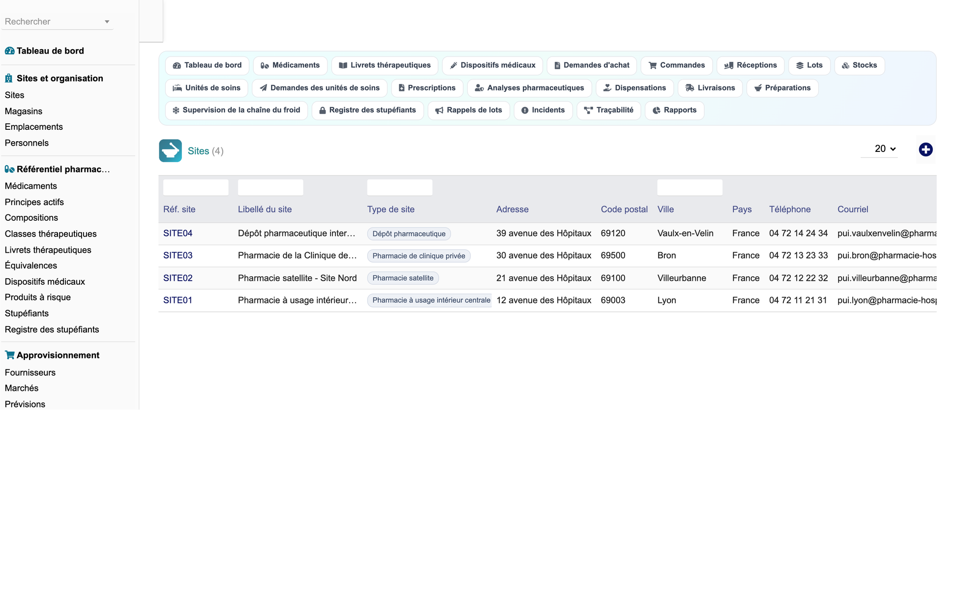Click the Dépôt pharmaceutique type badge

409,234
